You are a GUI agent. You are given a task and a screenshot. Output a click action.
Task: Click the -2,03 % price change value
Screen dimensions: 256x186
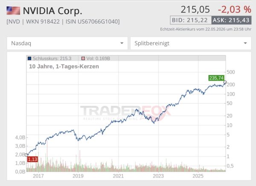(x=234, y=9)
